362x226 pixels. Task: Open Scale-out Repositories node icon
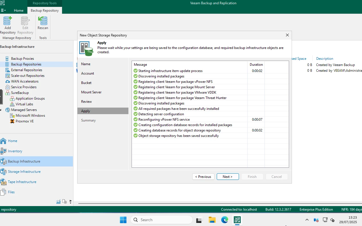7,76
